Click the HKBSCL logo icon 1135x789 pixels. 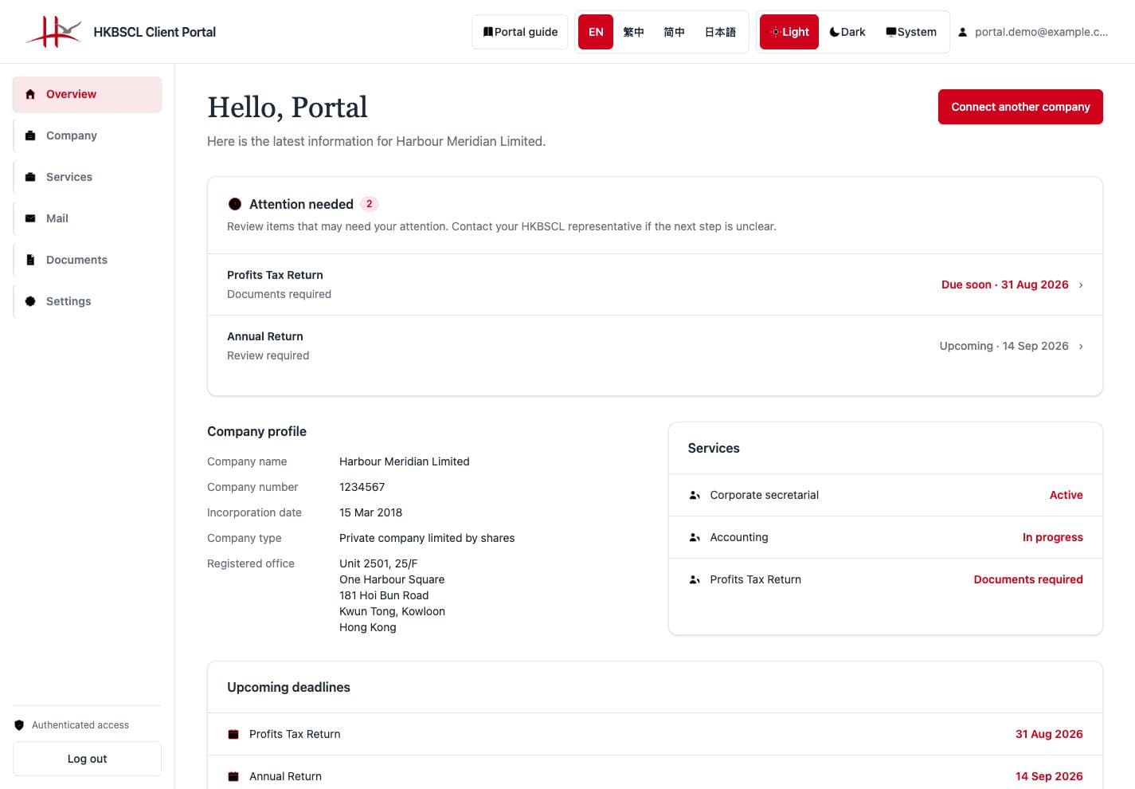click(x=53, y=32)
